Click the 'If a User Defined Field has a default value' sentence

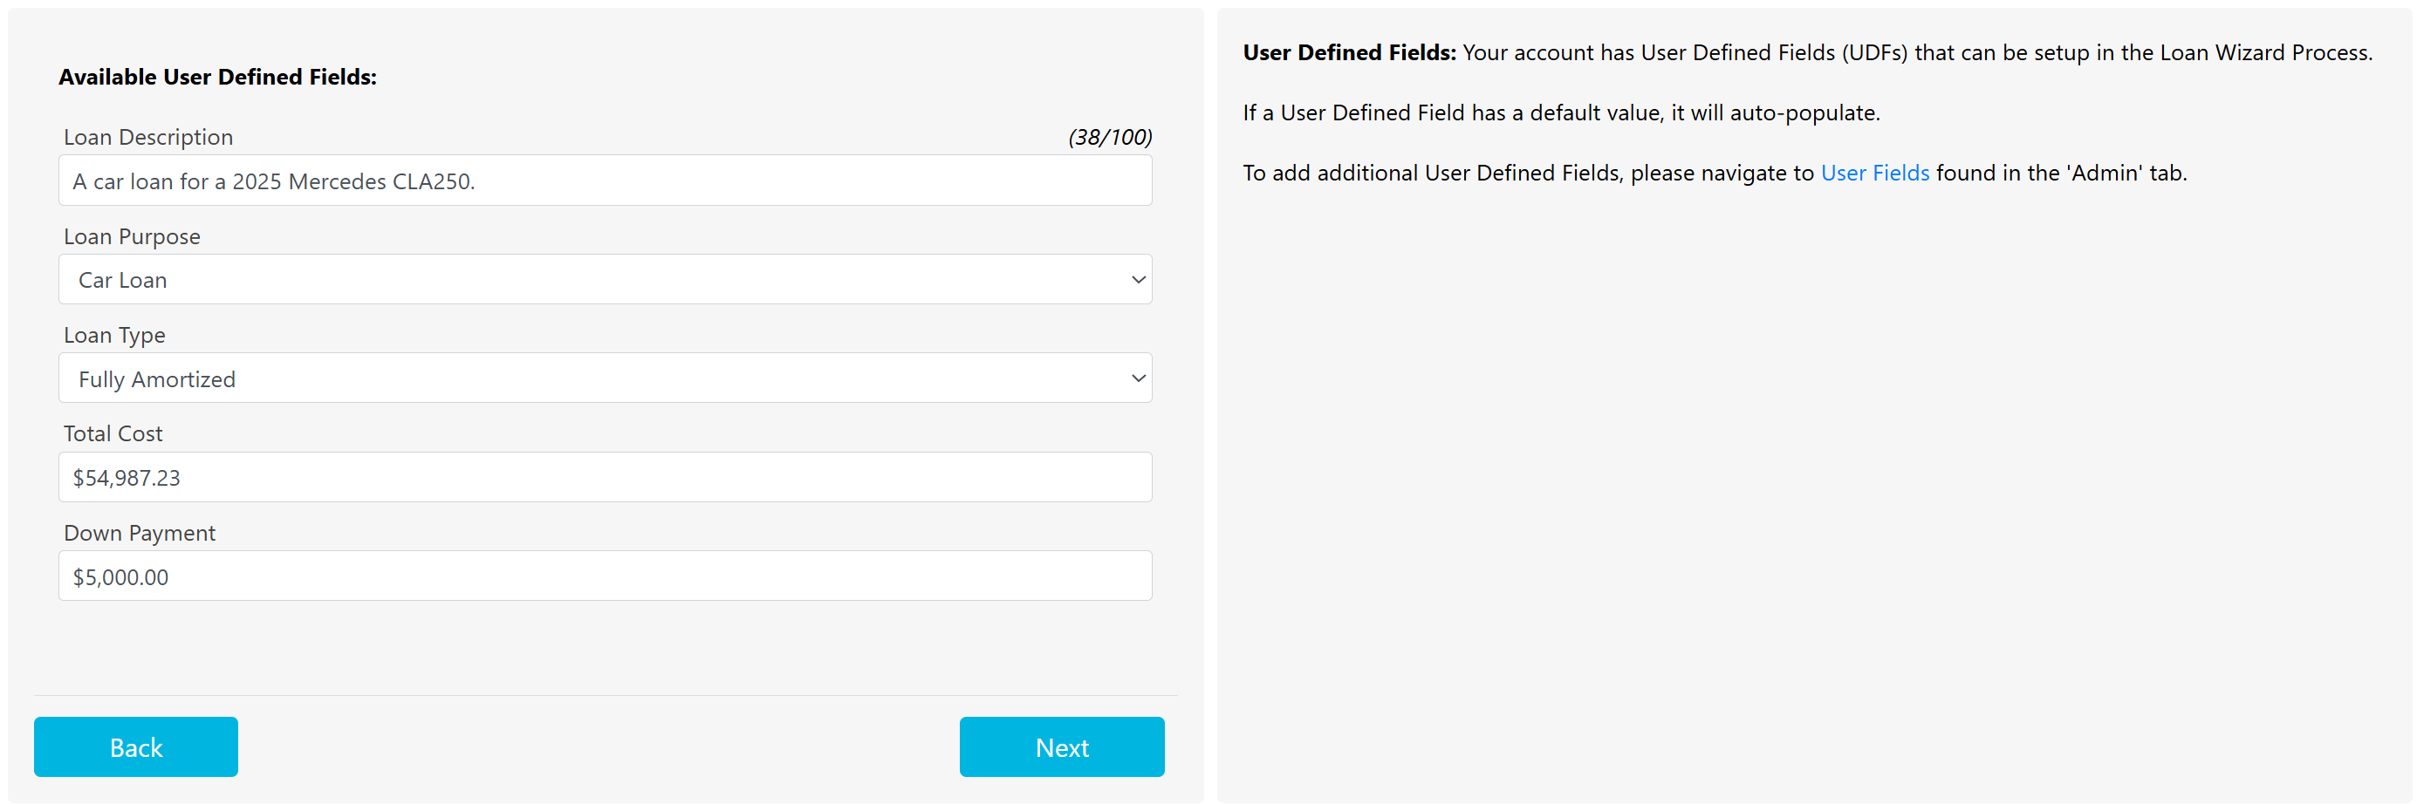[x=1561, y=113]
